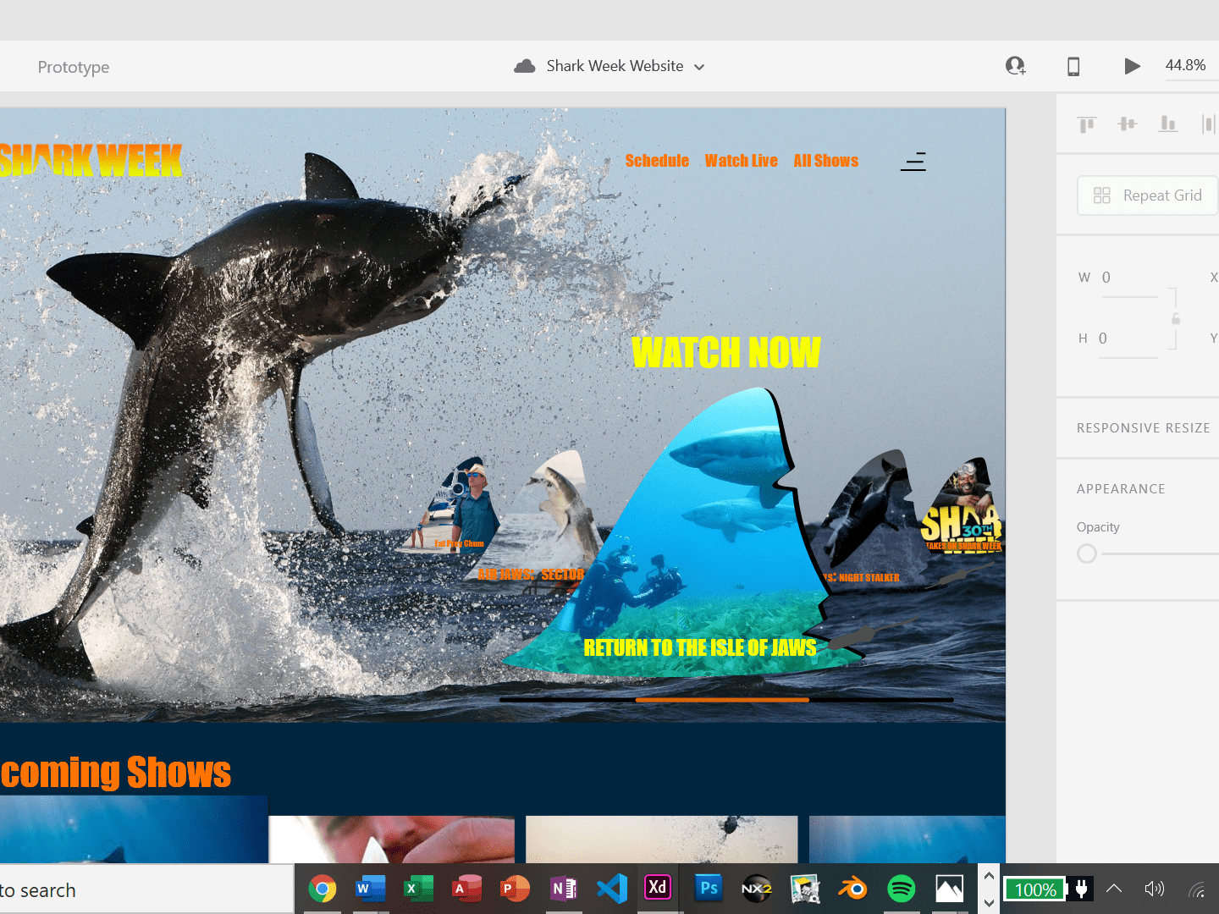Open OneNote from the taskbar
This screenshot has width=1219, height=914.
[x=563, y=889]
